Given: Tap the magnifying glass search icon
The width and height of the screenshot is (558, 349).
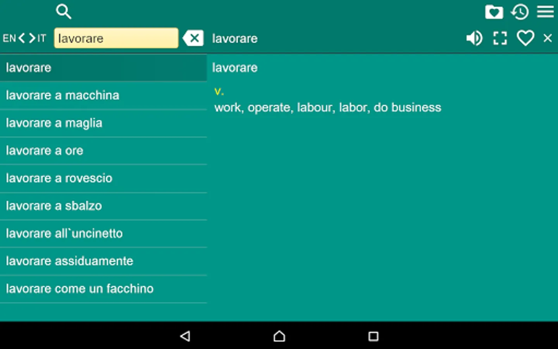Looking at the screenshot, I should pos(64,12).
